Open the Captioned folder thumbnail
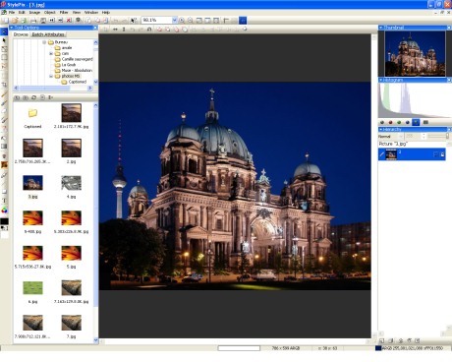Image resolution: width=452 pixels, height=362 pixels. 32,113
